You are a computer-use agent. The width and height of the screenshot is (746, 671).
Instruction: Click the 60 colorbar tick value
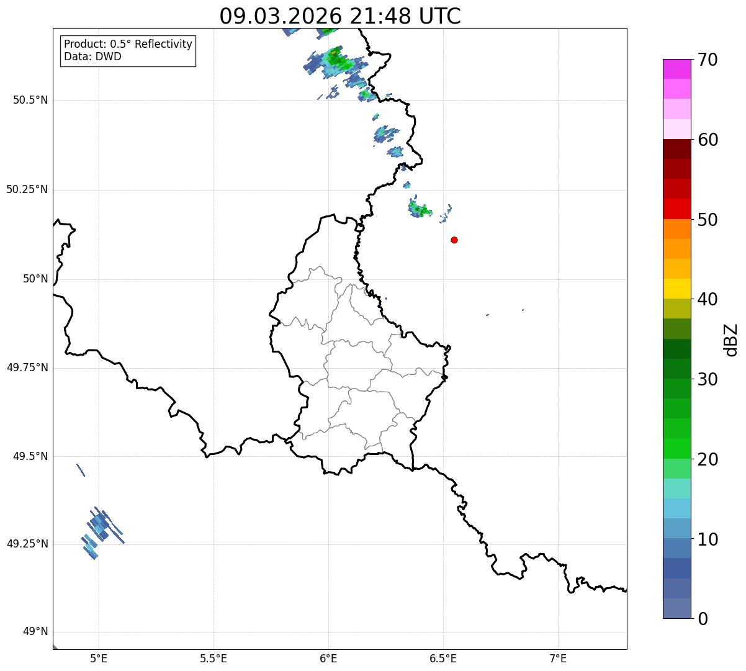tap(708, 140)
